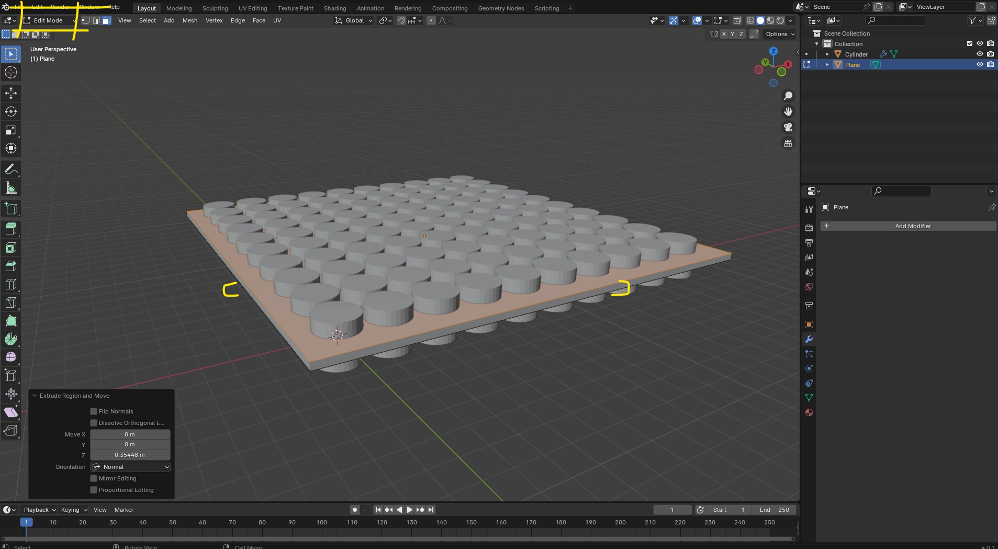The width and height of the screenshot is (998, 549).
Task: Jump to the last frame with skip-to-end
Action: point(430,509)
